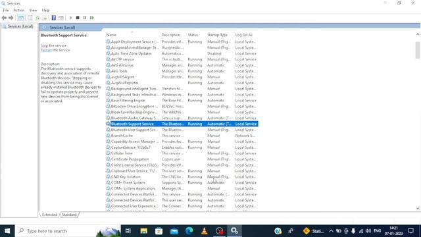
Task: Select the Cellular Time service
Action: [182, 153]
